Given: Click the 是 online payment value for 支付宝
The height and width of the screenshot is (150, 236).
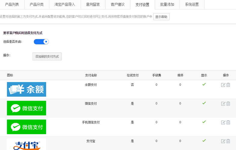Looking at the screenshot, I should point(132,141).
